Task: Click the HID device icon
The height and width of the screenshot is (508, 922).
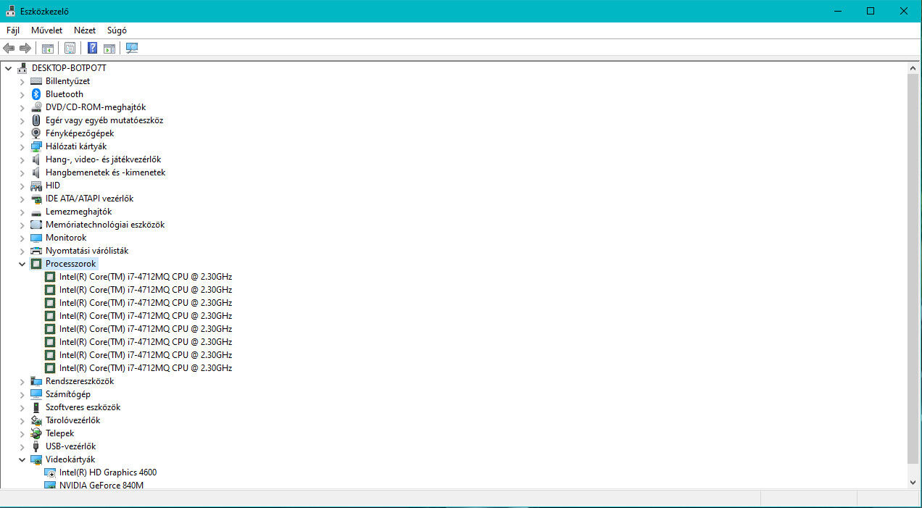Action: click(36, 186)
